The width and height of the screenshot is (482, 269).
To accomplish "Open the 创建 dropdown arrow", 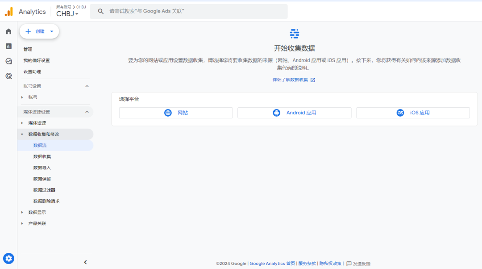I will 51,31.
